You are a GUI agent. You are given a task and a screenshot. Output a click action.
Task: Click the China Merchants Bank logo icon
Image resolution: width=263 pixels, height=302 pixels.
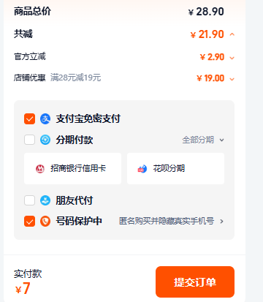(40, 169)
